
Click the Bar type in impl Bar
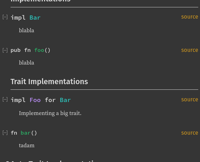coord(35,18)
